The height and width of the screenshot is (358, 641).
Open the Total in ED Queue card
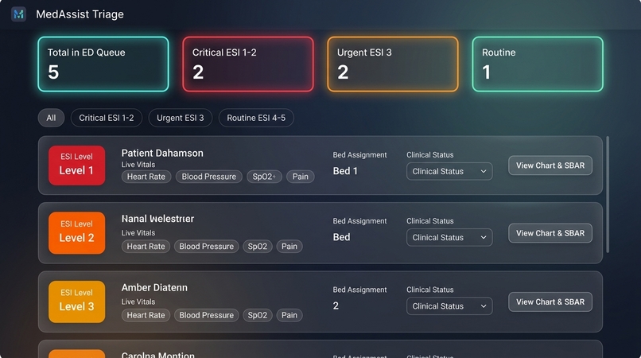[103, 64]
